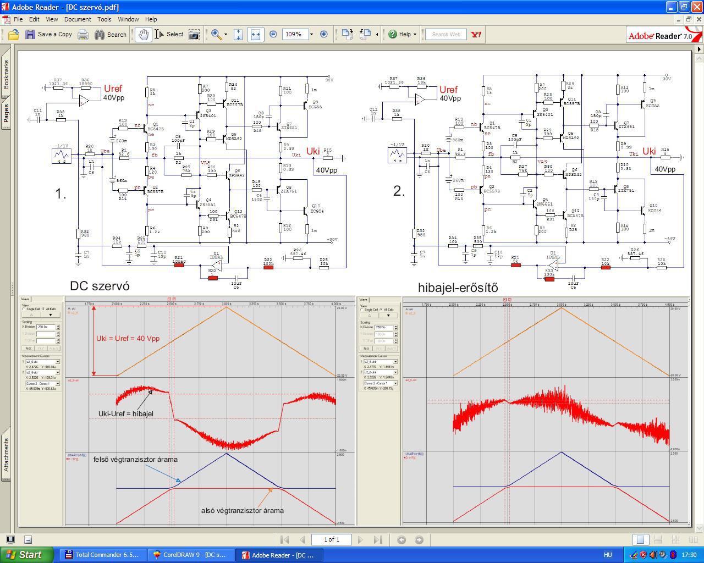The width and height of the screenshot is (704, 563).
Task: Rotate the page counterclockwise
Action: 365,34
